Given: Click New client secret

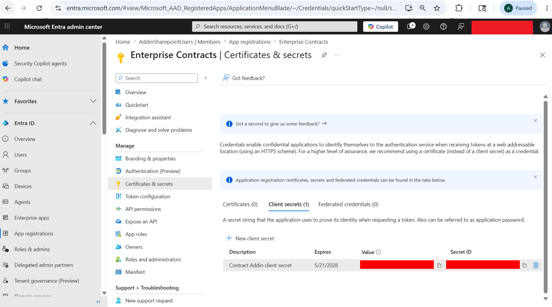Looking at the screenshot, I should point(250,238).
